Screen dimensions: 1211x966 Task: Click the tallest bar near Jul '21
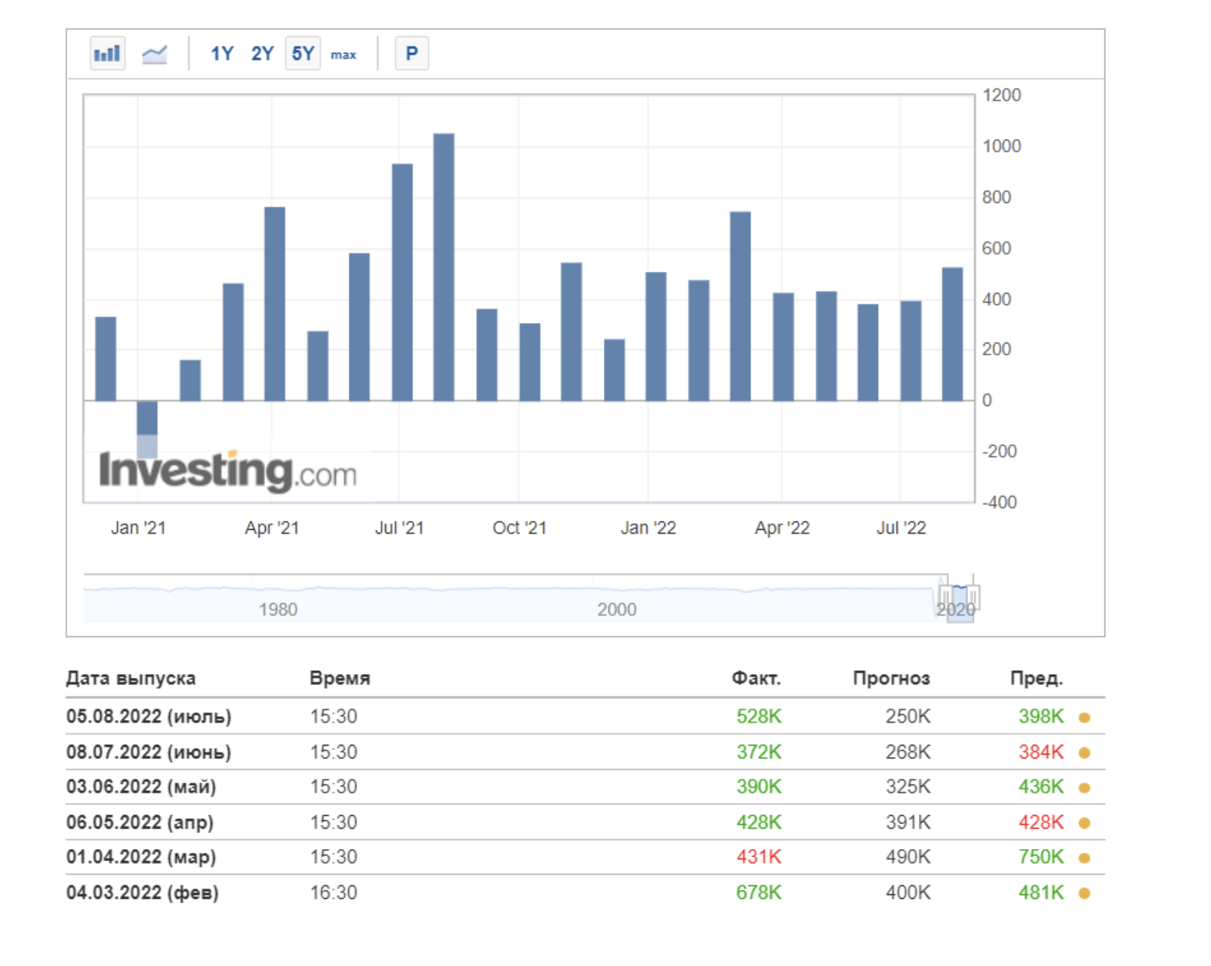444,267
